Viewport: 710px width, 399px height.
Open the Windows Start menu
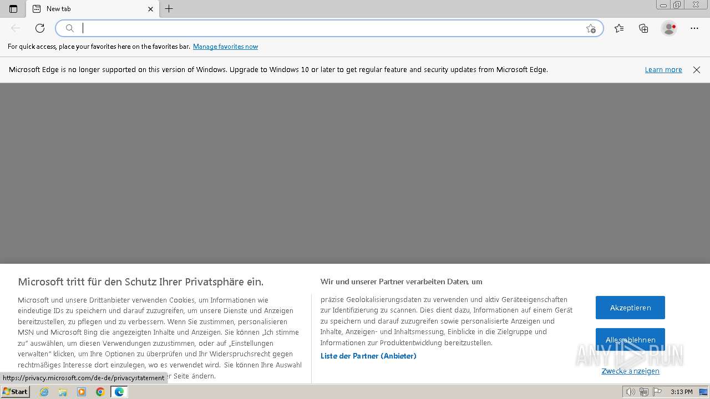(15, 392)
